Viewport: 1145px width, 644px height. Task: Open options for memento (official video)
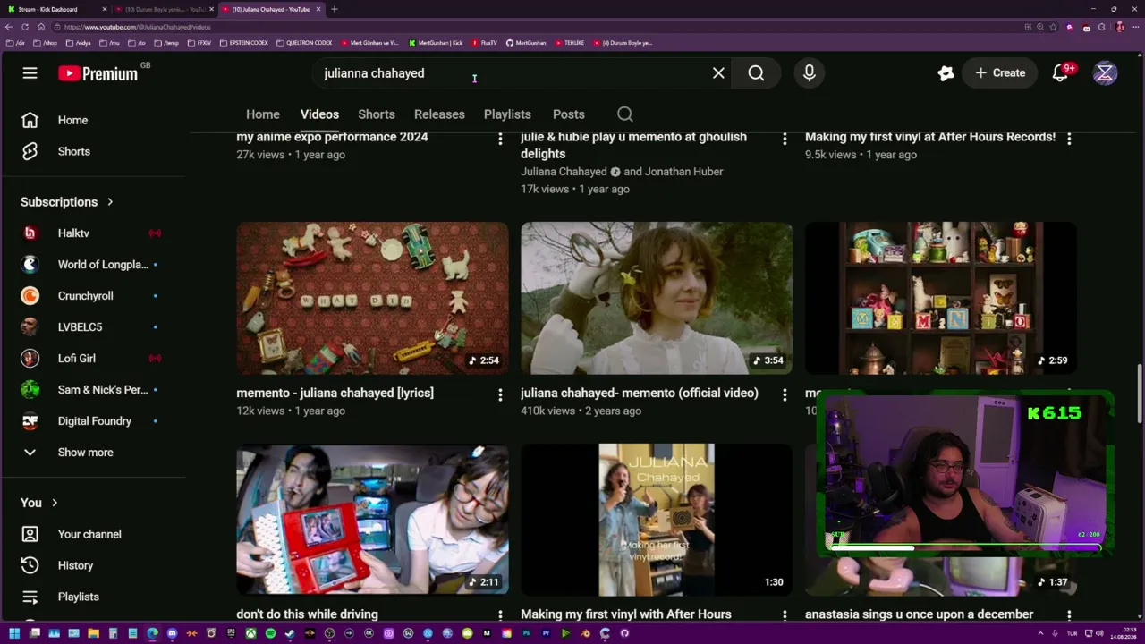[785, 394]
